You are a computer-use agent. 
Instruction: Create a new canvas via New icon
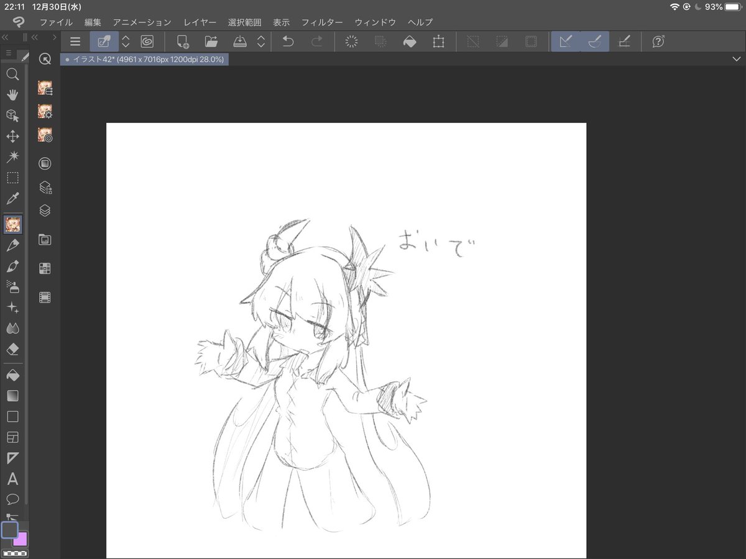coord(183,42)
